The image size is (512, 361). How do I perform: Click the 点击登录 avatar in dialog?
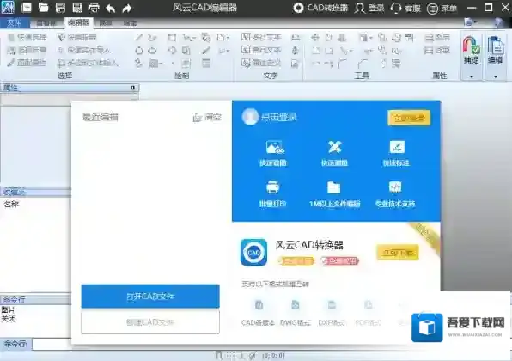[250, 116]
